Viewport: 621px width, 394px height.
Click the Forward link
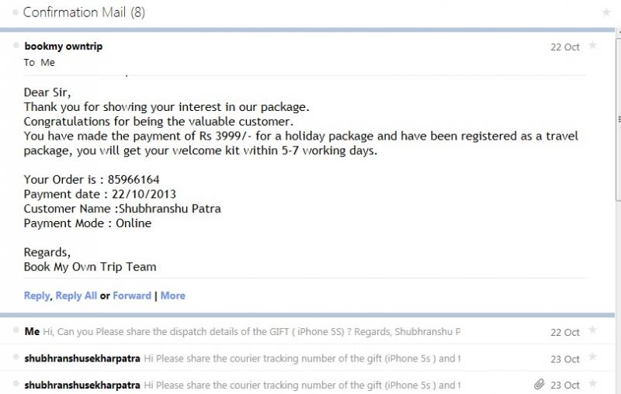point(132,295)
